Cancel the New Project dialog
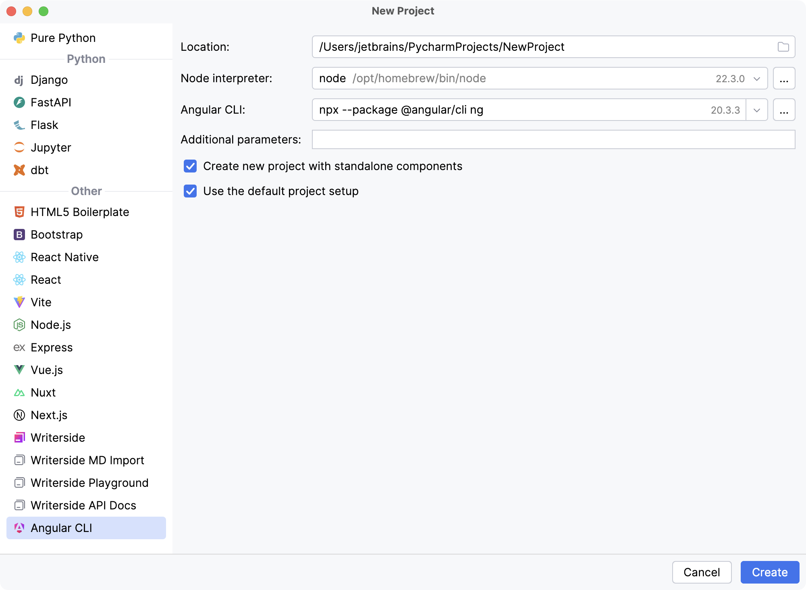Screen dimensions: 806x590 pos(702,572)
